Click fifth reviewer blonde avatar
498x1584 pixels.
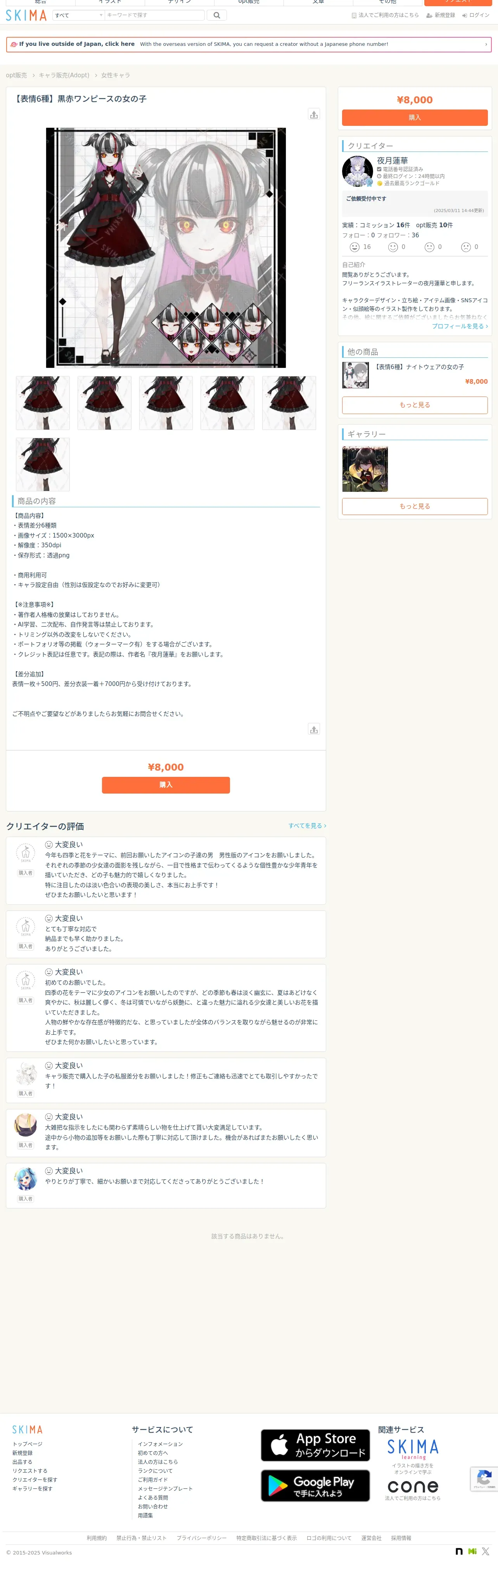click(x=26, y=1125)
